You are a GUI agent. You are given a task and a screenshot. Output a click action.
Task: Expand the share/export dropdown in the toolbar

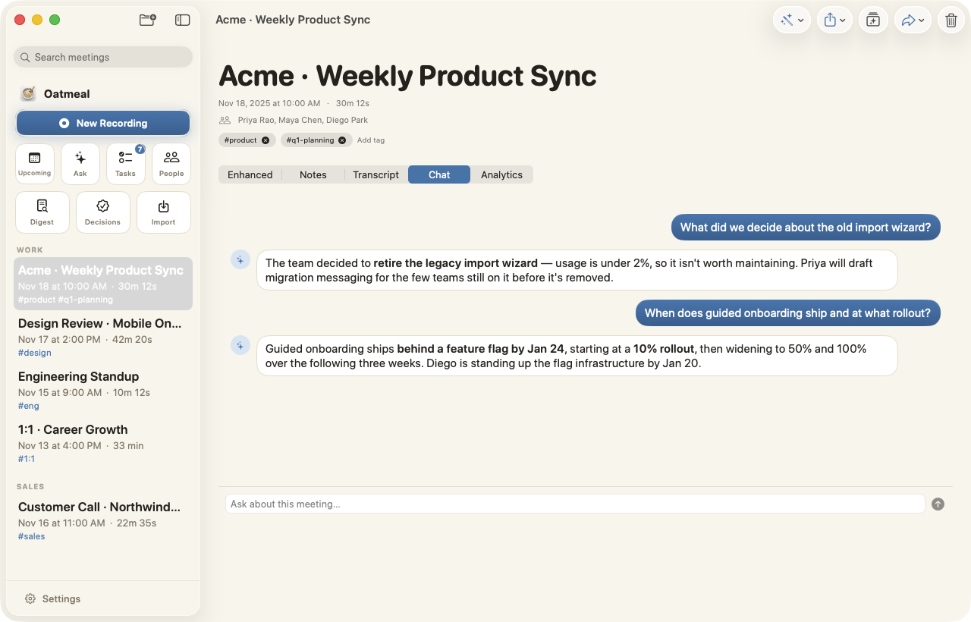coord(834,20)
